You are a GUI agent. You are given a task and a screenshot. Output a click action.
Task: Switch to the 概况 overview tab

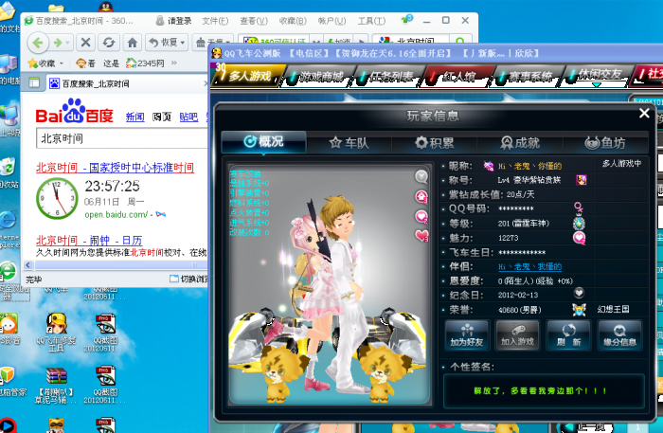(x=263, y=142)
